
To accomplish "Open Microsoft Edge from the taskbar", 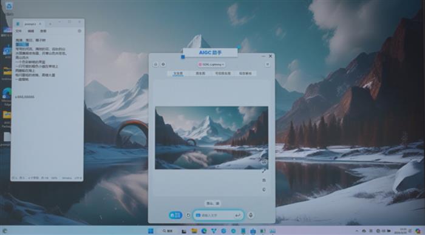I will tap(204, 231).
